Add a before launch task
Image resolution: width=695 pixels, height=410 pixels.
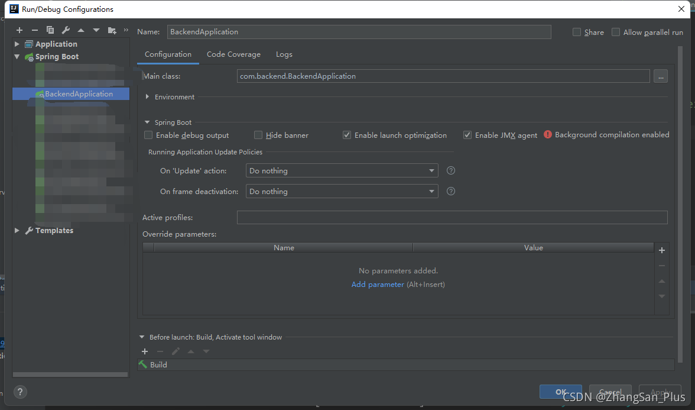point(144,351)
